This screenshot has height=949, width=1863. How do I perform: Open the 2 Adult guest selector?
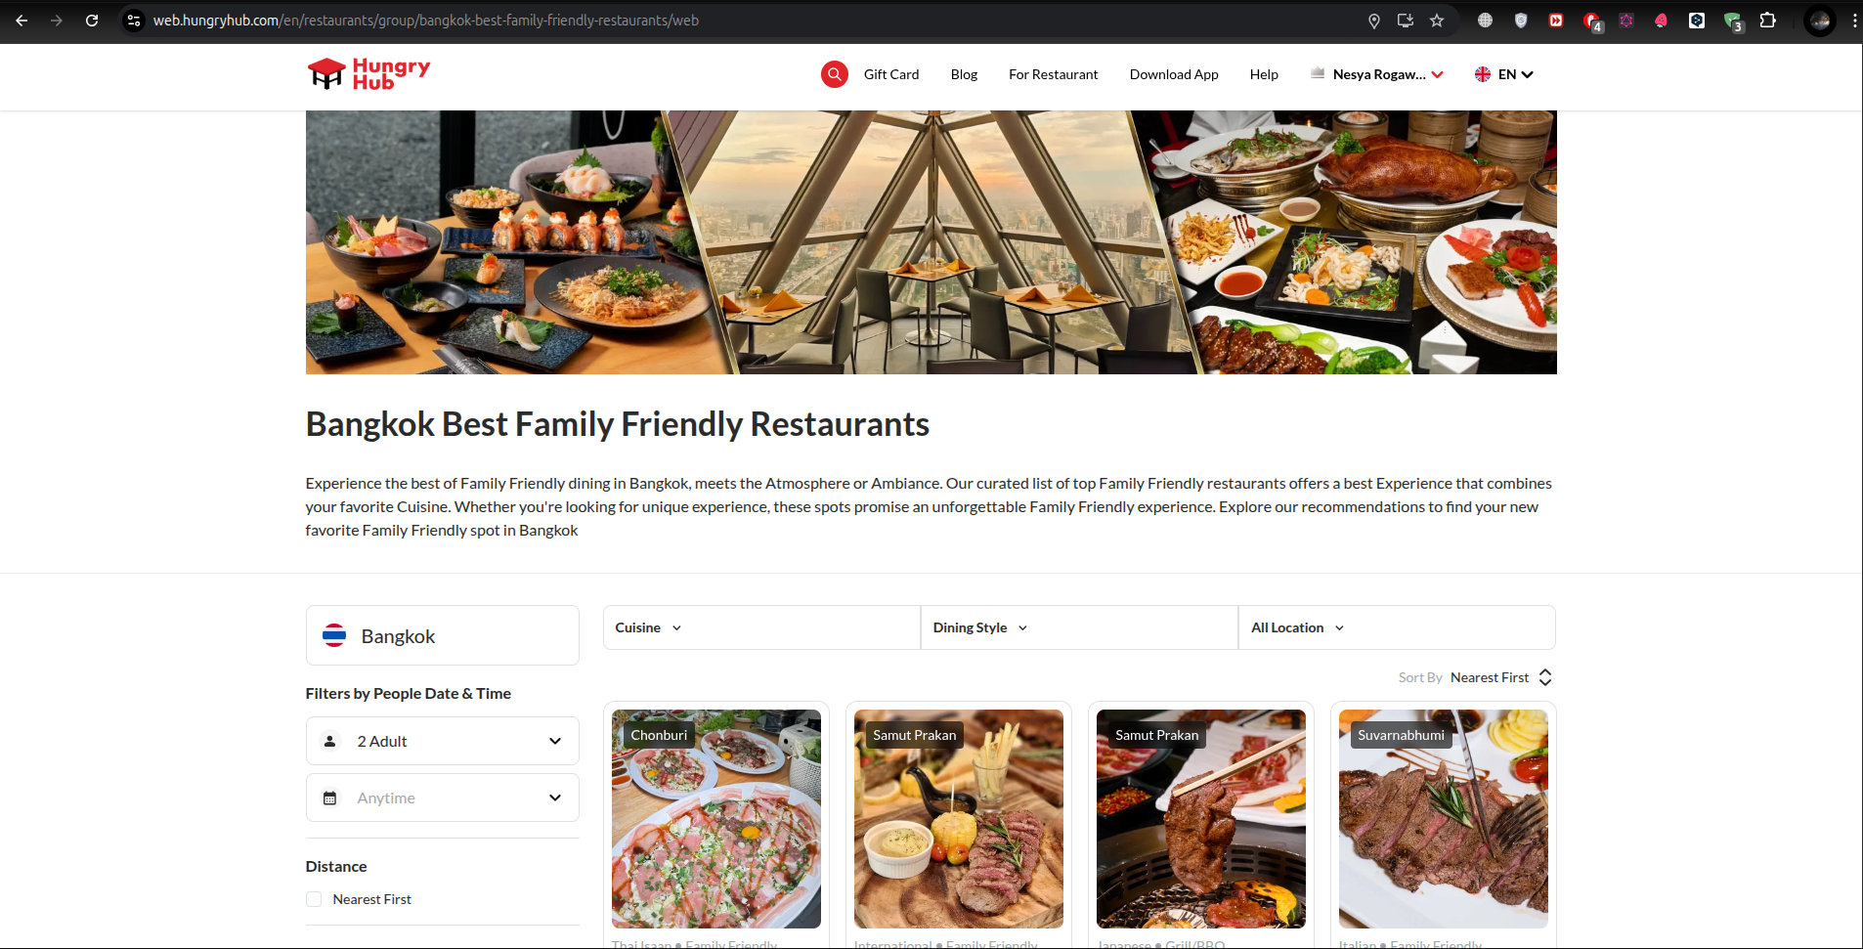click(x=442, y=741)
